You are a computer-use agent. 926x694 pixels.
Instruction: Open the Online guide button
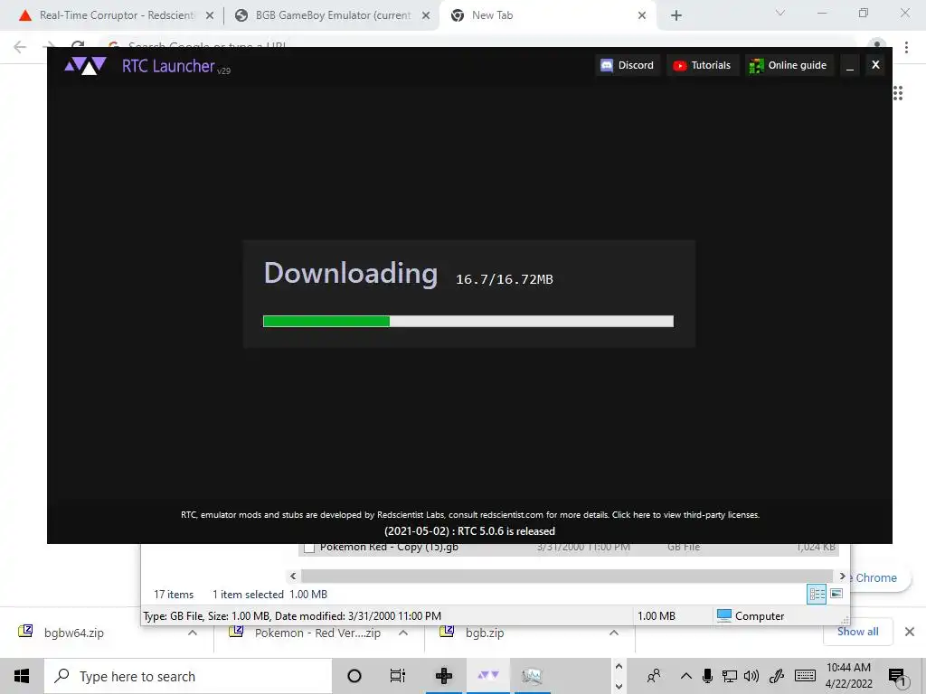point(789,65)
